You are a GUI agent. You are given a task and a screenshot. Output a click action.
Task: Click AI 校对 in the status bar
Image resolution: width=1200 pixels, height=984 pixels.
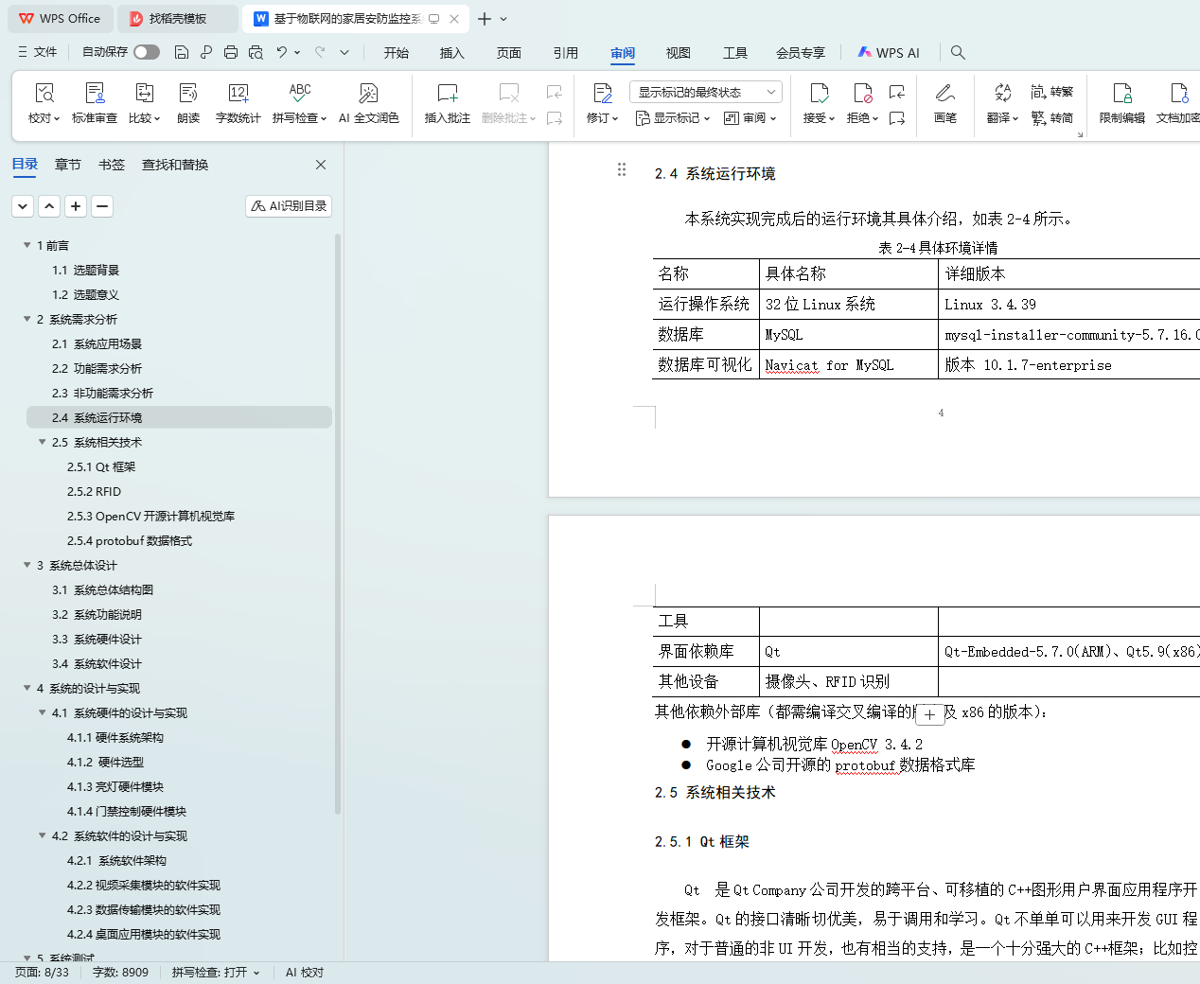pos(305,973)
